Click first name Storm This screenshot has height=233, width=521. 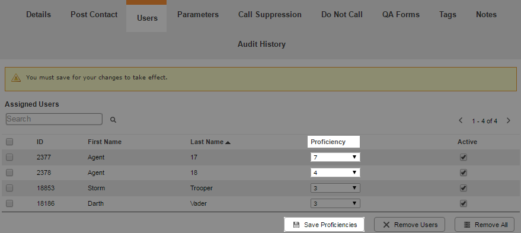coord(97,188)
